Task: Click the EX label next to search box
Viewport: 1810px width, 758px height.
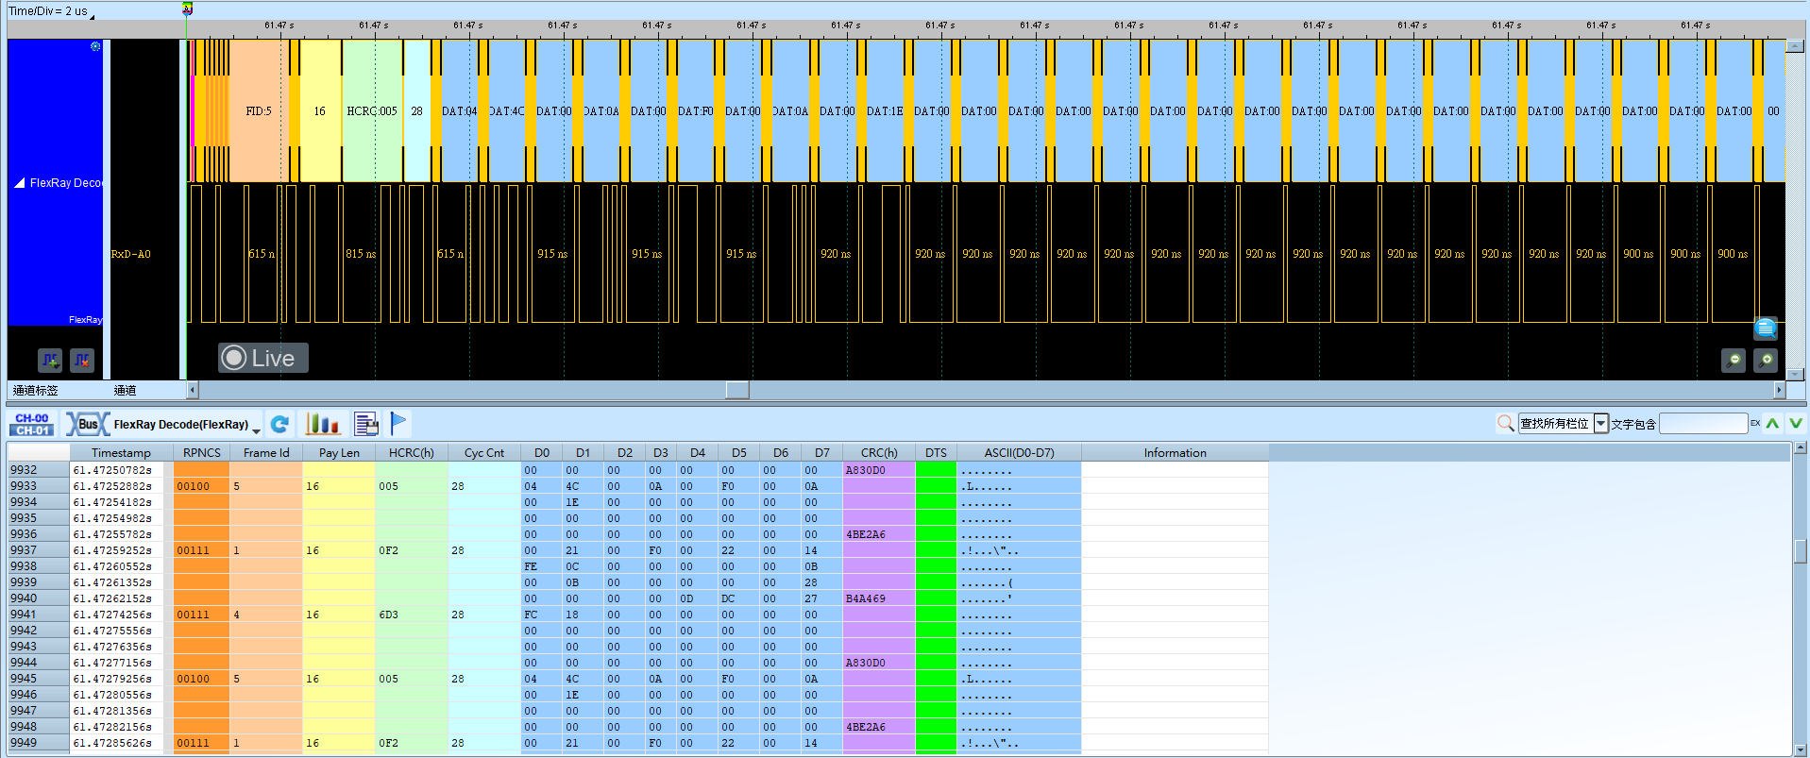Action: pos(1755,423)
